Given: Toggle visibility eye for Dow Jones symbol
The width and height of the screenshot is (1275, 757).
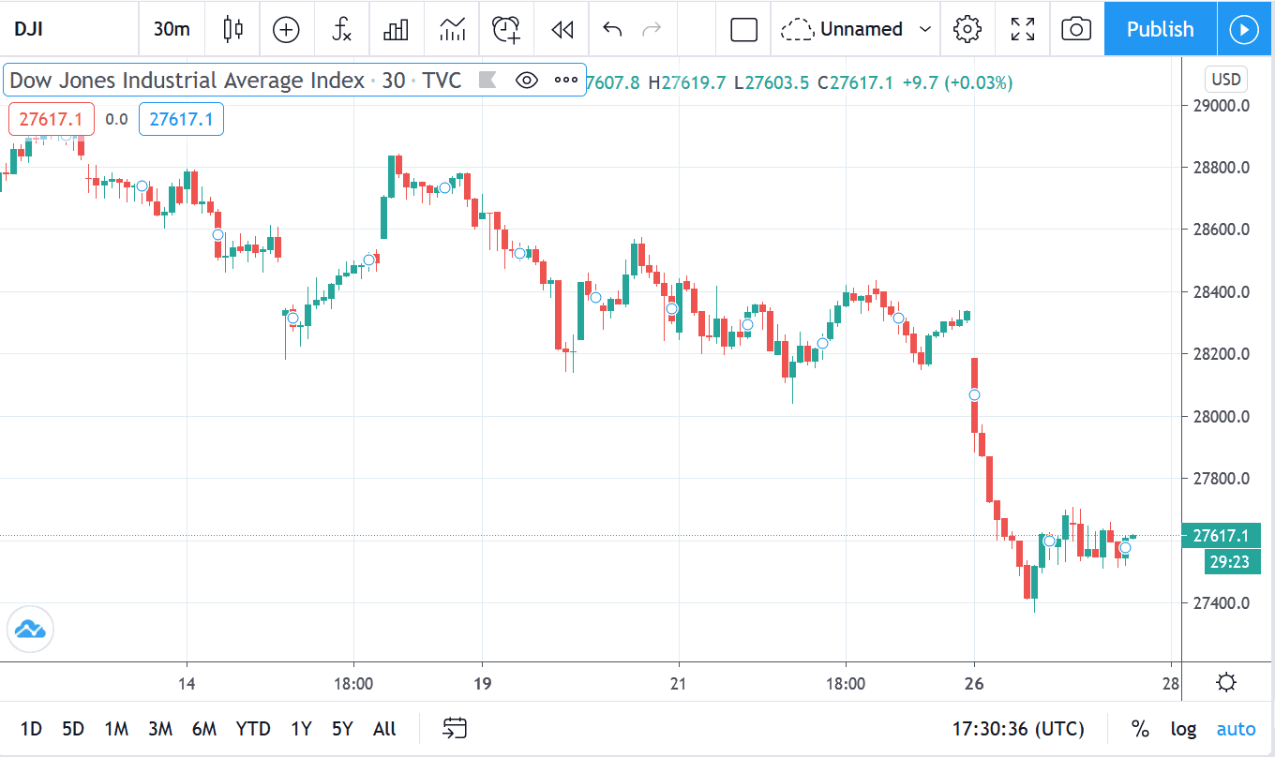Looking at the screenshot, I should (x=527, y=81).
